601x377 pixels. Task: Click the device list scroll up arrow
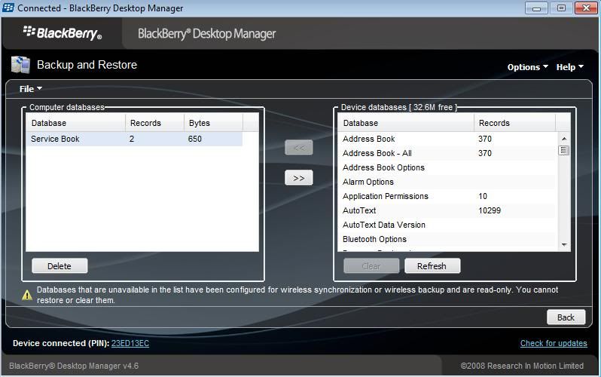(x=564, y=139)
